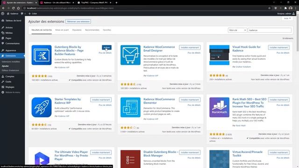Switch to the Recommandées tab
Image resolution: width=299 pixels, height=168 pixels.
tap(92, 30)
